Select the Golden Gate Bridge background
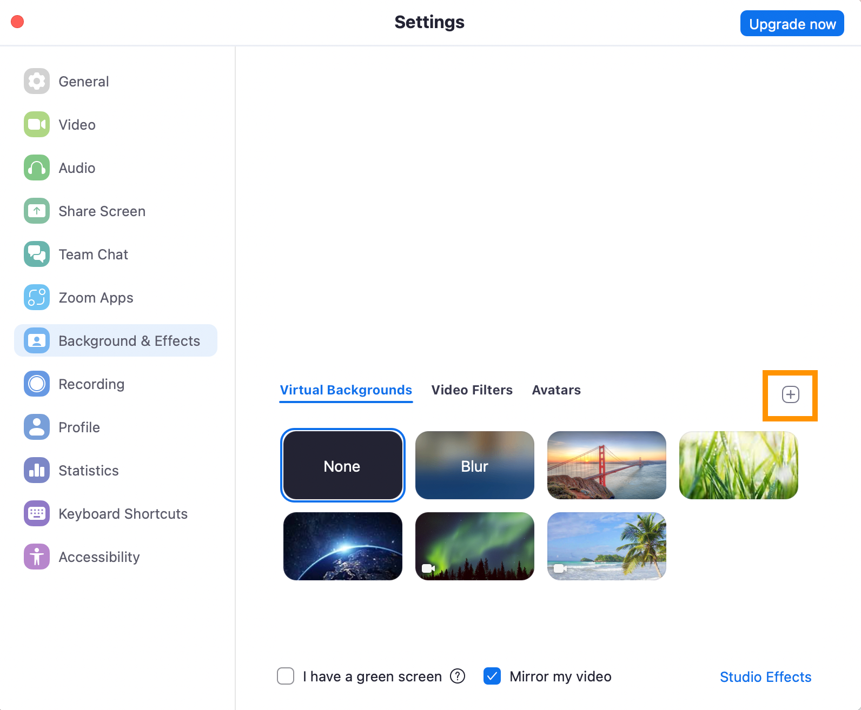The image size is (861, 710). 607,465
